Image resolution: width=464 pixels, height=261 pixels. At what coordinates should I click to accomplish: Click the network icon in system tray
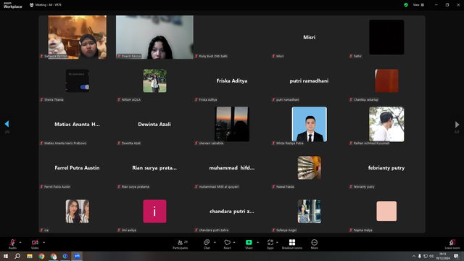[x=426, y=256]
